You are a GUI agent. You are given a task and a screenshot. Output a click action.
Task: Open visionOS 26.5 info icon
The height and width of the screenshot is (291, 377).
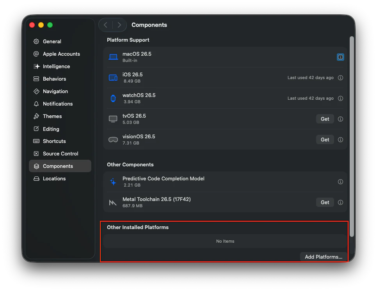click(340, 139)
